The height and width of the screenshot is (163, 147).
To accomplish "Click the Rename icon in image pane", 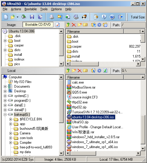I will coord(85,25).
